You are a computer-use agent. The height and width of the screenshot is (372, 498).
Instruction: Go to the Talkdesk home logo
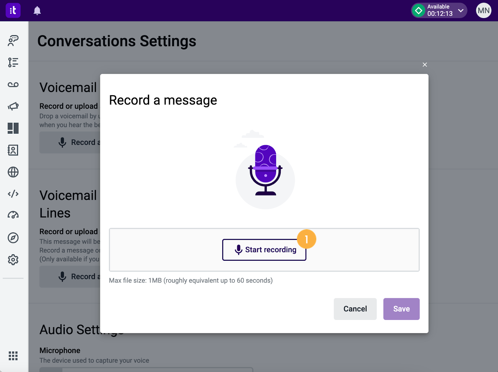pyautogui.click(x=13, y=11)
